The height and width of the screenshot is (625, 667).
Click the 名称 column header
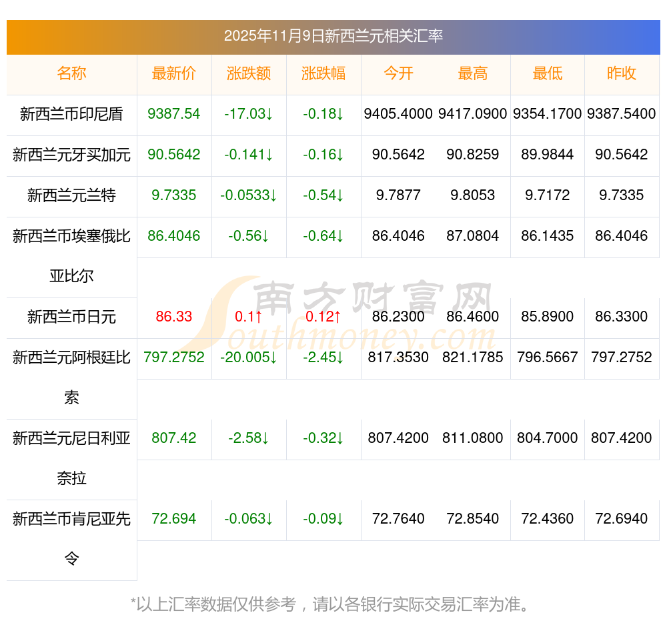pos(71,73)
